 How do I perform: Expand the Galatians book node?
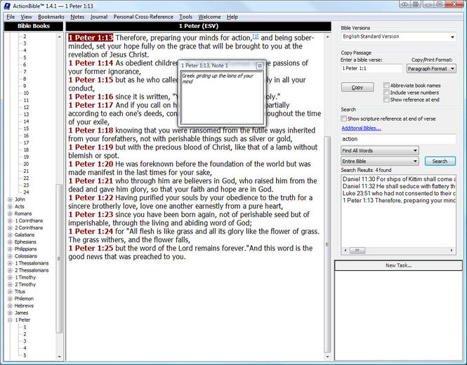pos(10,235)
